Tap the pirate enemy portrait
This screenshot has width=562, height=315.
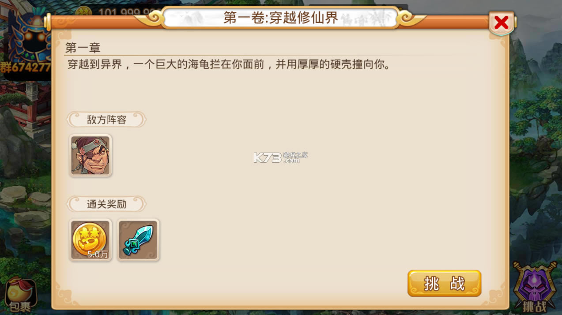[x=91, y=156]
